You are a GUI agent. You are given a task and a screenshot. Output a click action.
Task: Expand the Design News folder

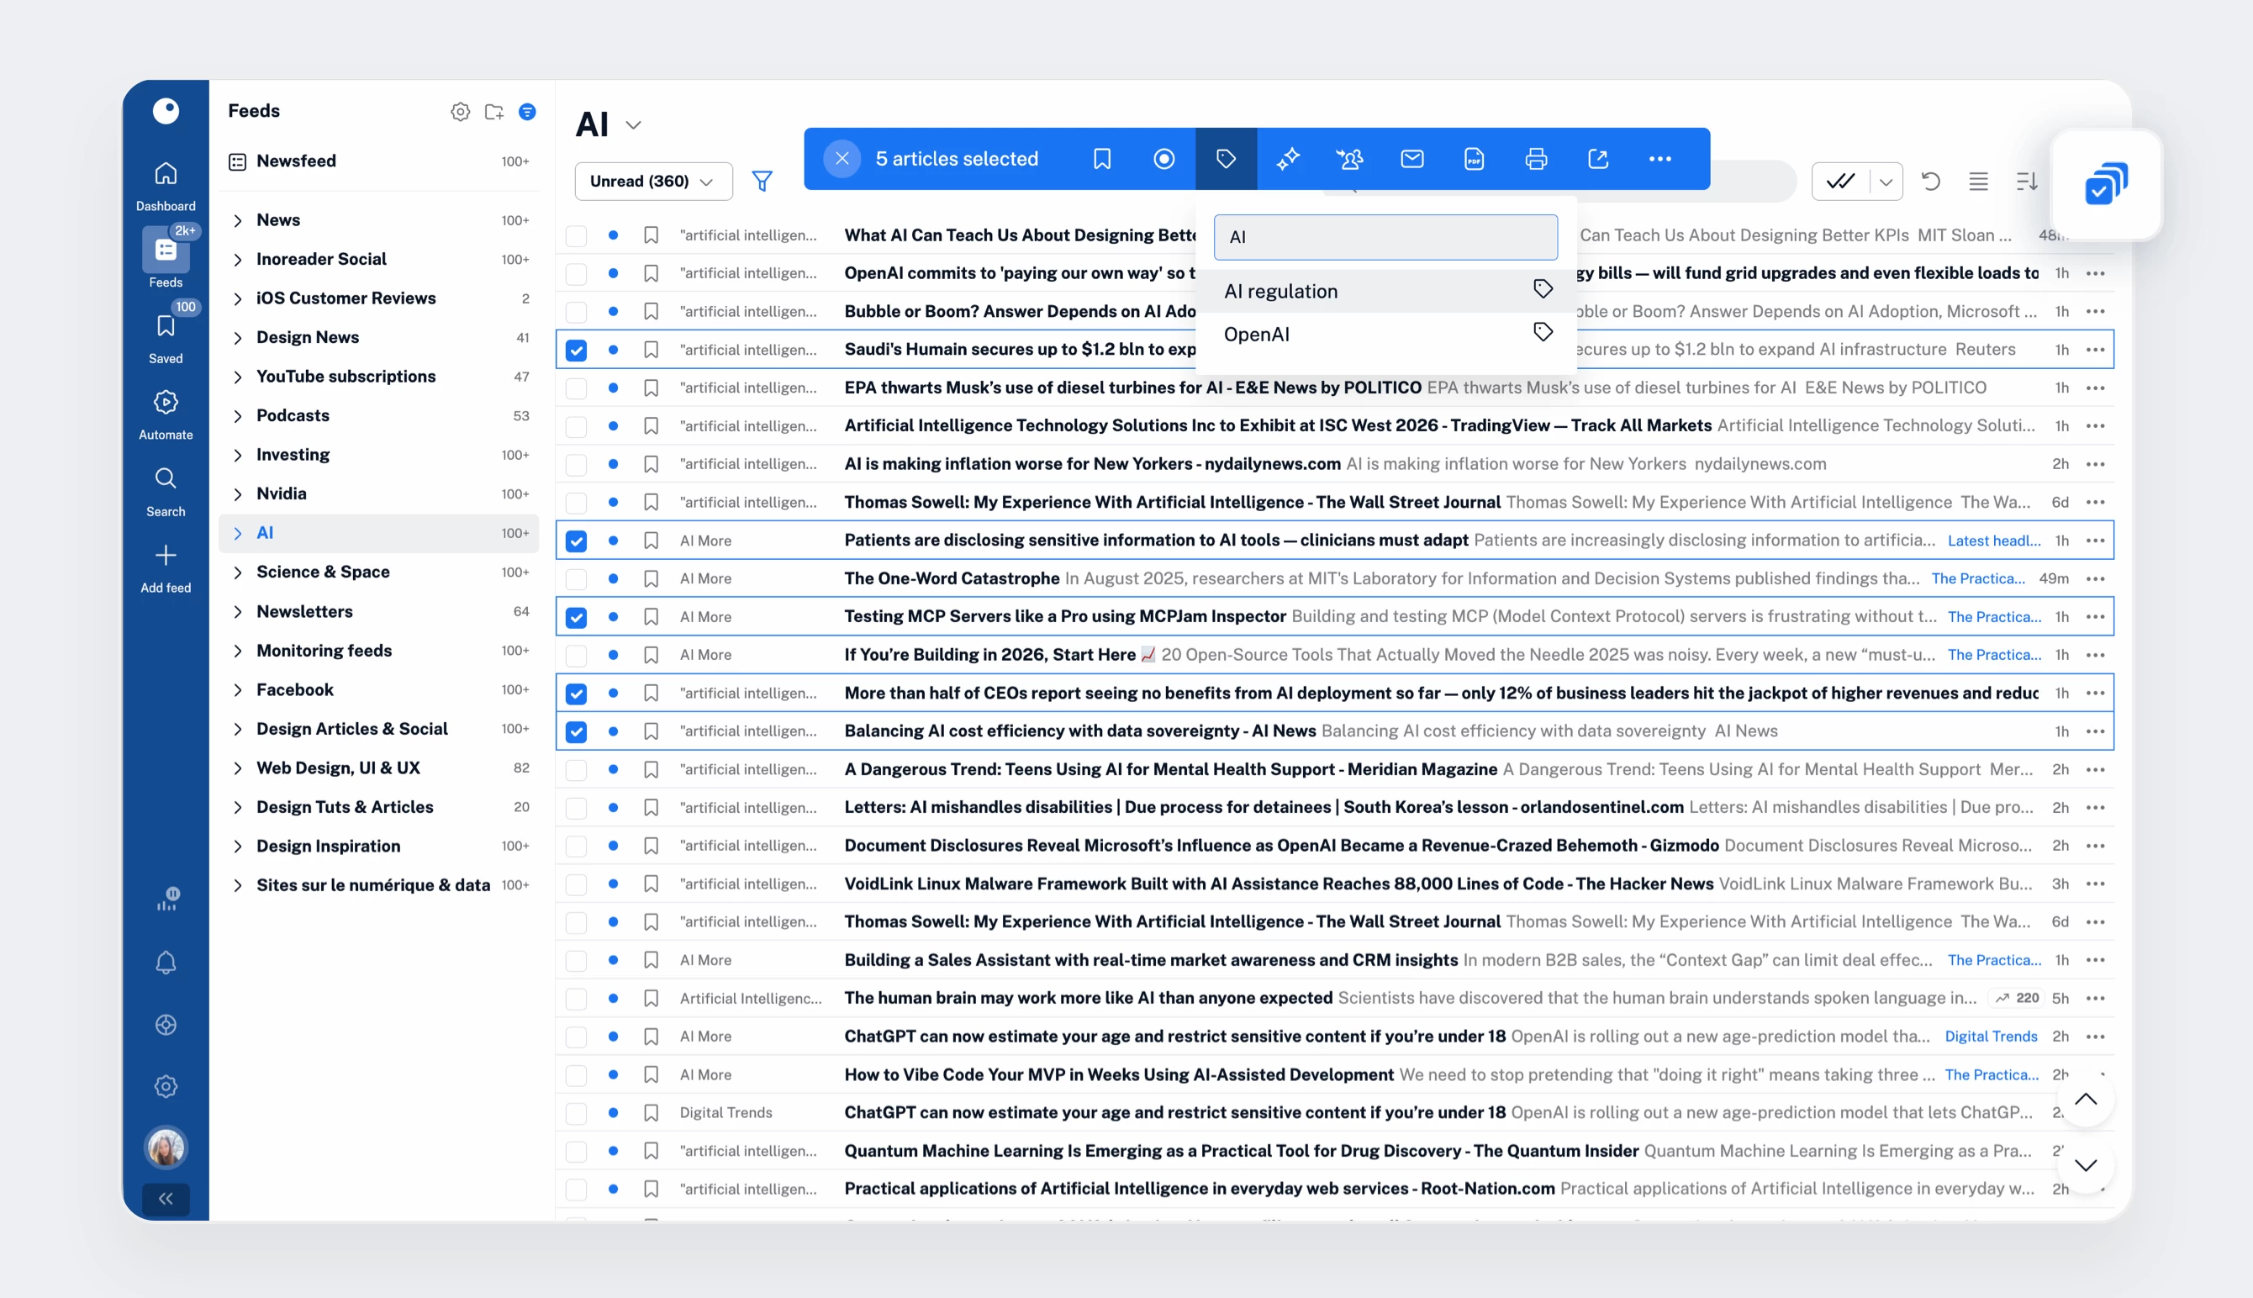[238, 338]
